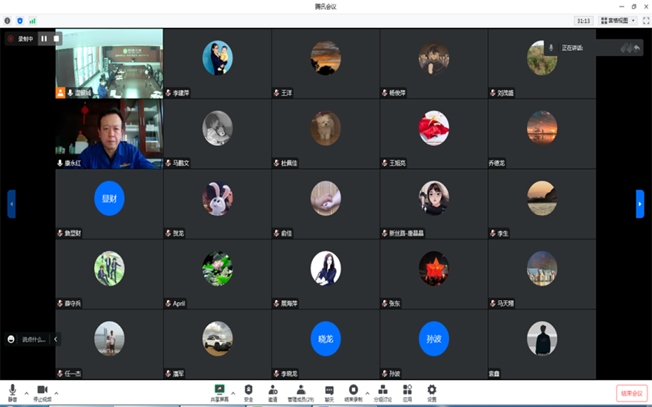
Task: Open the Chat (聊天) icon
Action: point(329,392)
